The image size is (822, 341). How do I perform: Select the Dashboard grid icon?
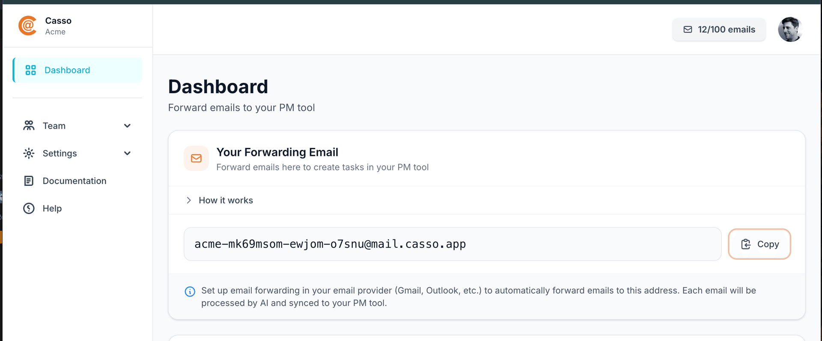(x=30, y=70)
